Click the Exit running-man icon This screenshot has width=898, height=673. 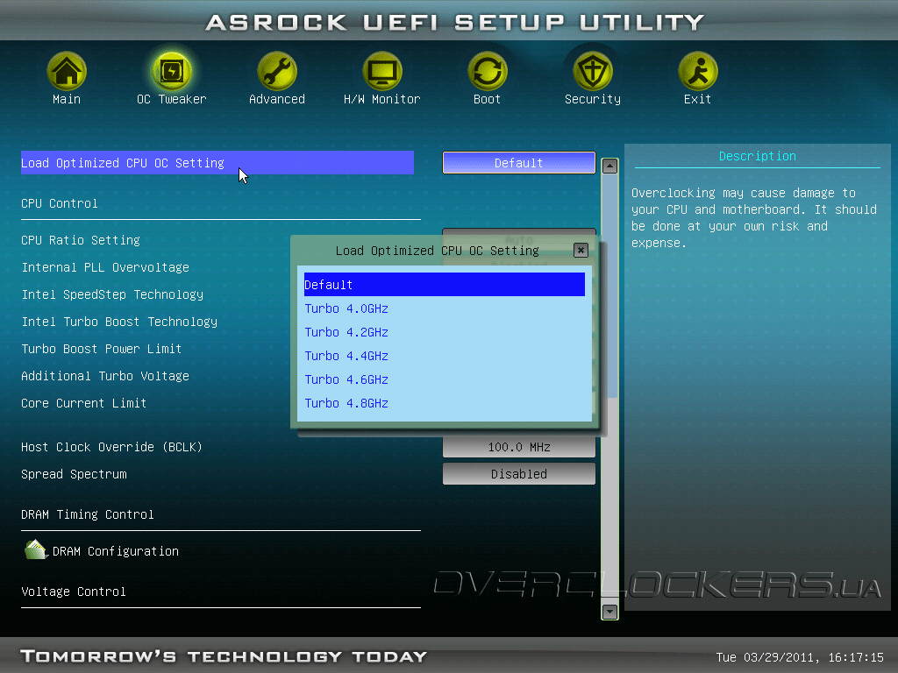point(697,71)
